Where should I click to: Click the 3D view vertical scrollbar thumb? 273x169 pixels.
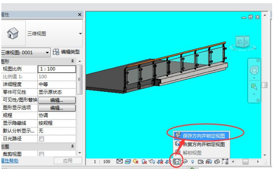point(265,85)
